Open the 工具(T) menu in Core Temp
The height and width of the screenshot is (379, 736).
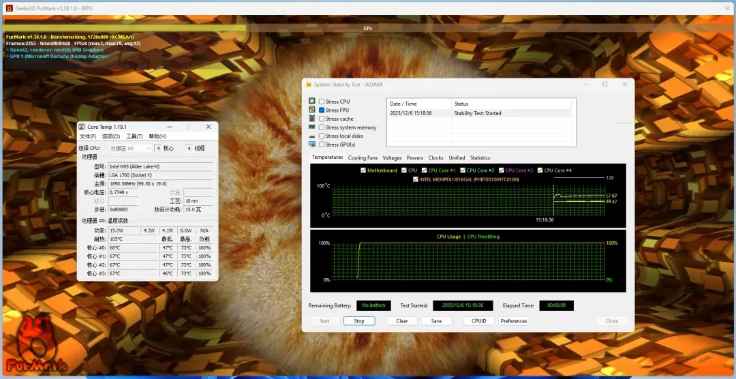[134, 136]
